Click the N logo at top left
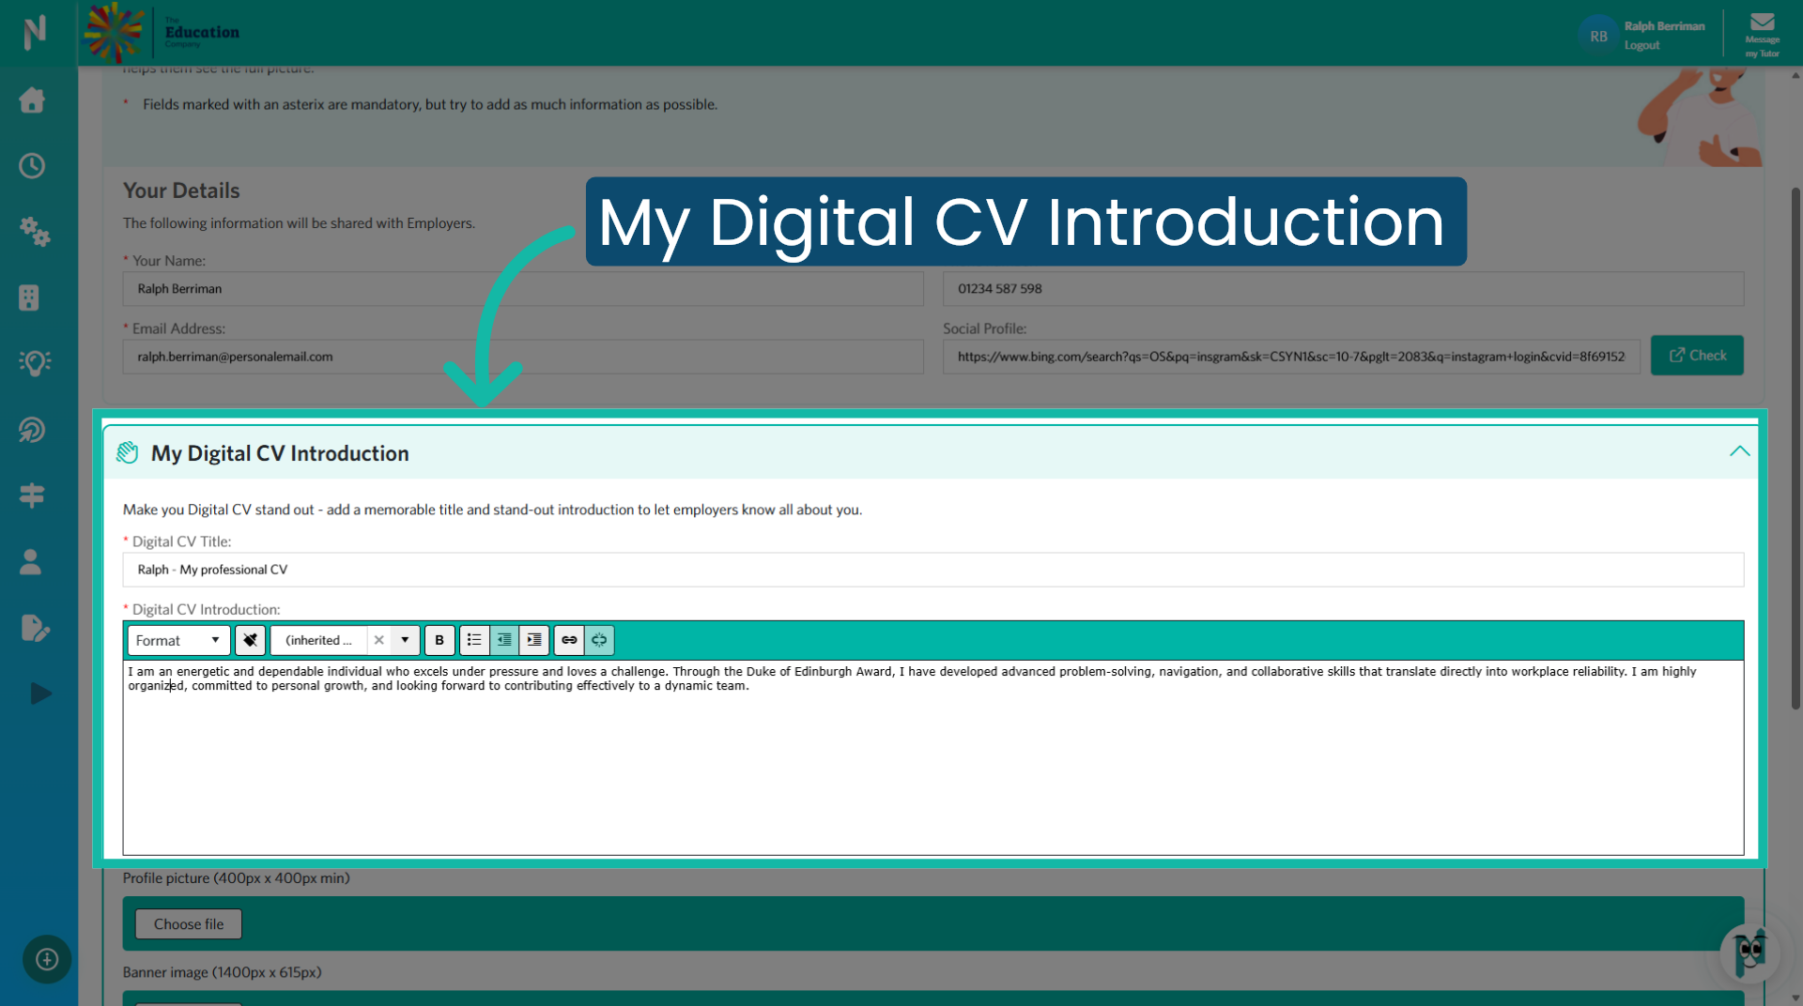 pyautogui.click(x=35, y=33)
